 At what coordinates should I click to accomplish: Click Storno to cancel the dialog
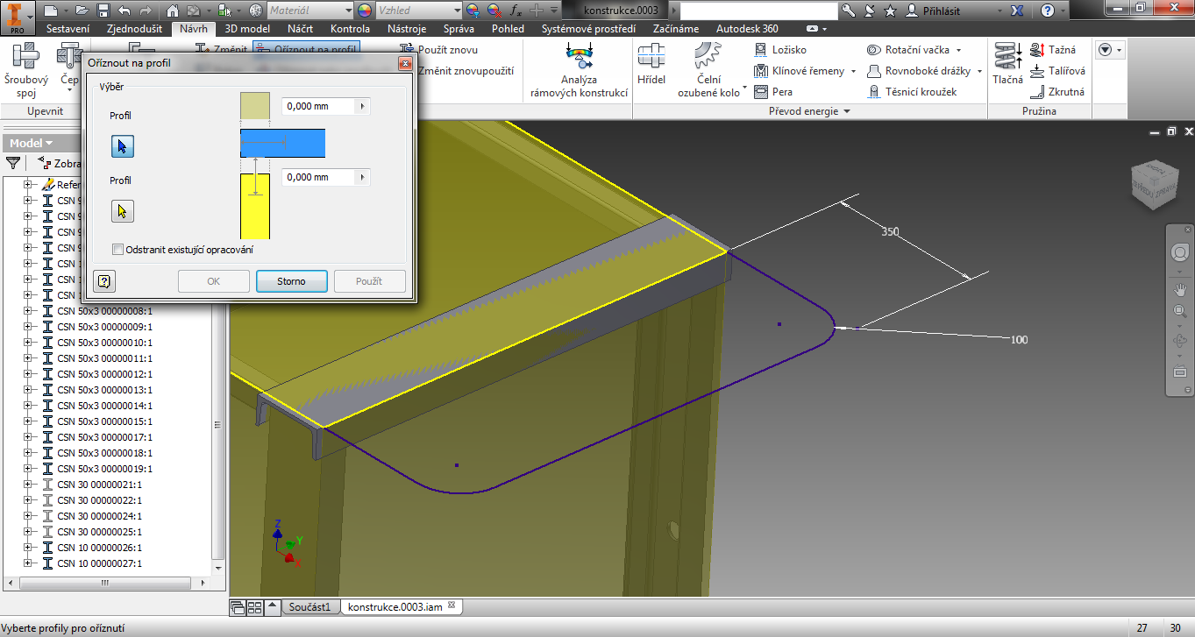(291, 281)
